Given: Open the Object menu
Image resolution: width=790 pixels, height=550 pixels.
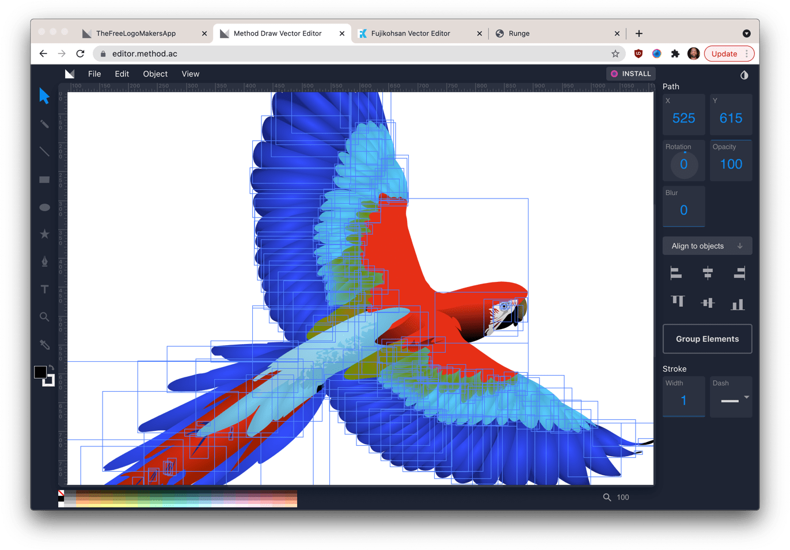Looking at the screenshot, I should (x=155, y=74).
